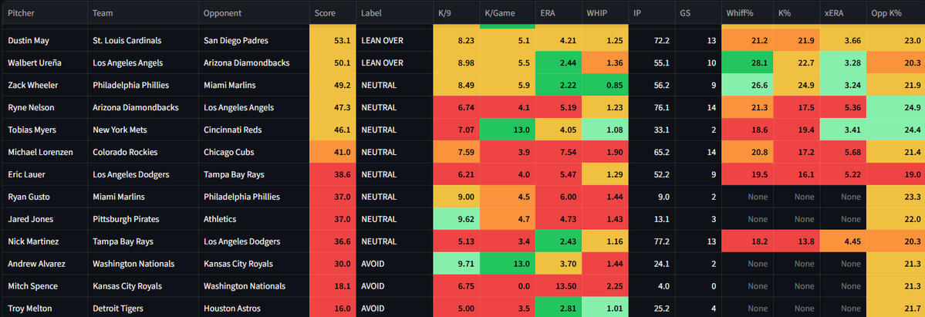The width and height of the screenshot is (925, 317).
Task: Select the Houston Astros opponent cell
Action: (254, 309)
